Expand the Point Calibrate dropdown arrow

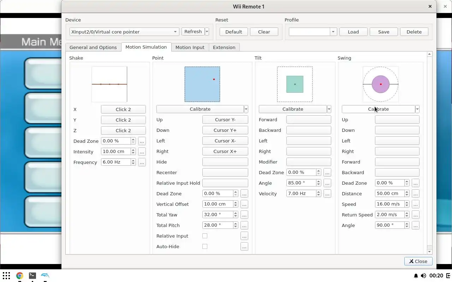(x=246, y=109)
